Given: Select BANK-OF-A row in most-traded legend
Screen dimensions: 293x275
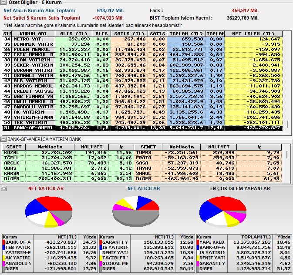Looking at the screenshot, I should click(244, 248).
